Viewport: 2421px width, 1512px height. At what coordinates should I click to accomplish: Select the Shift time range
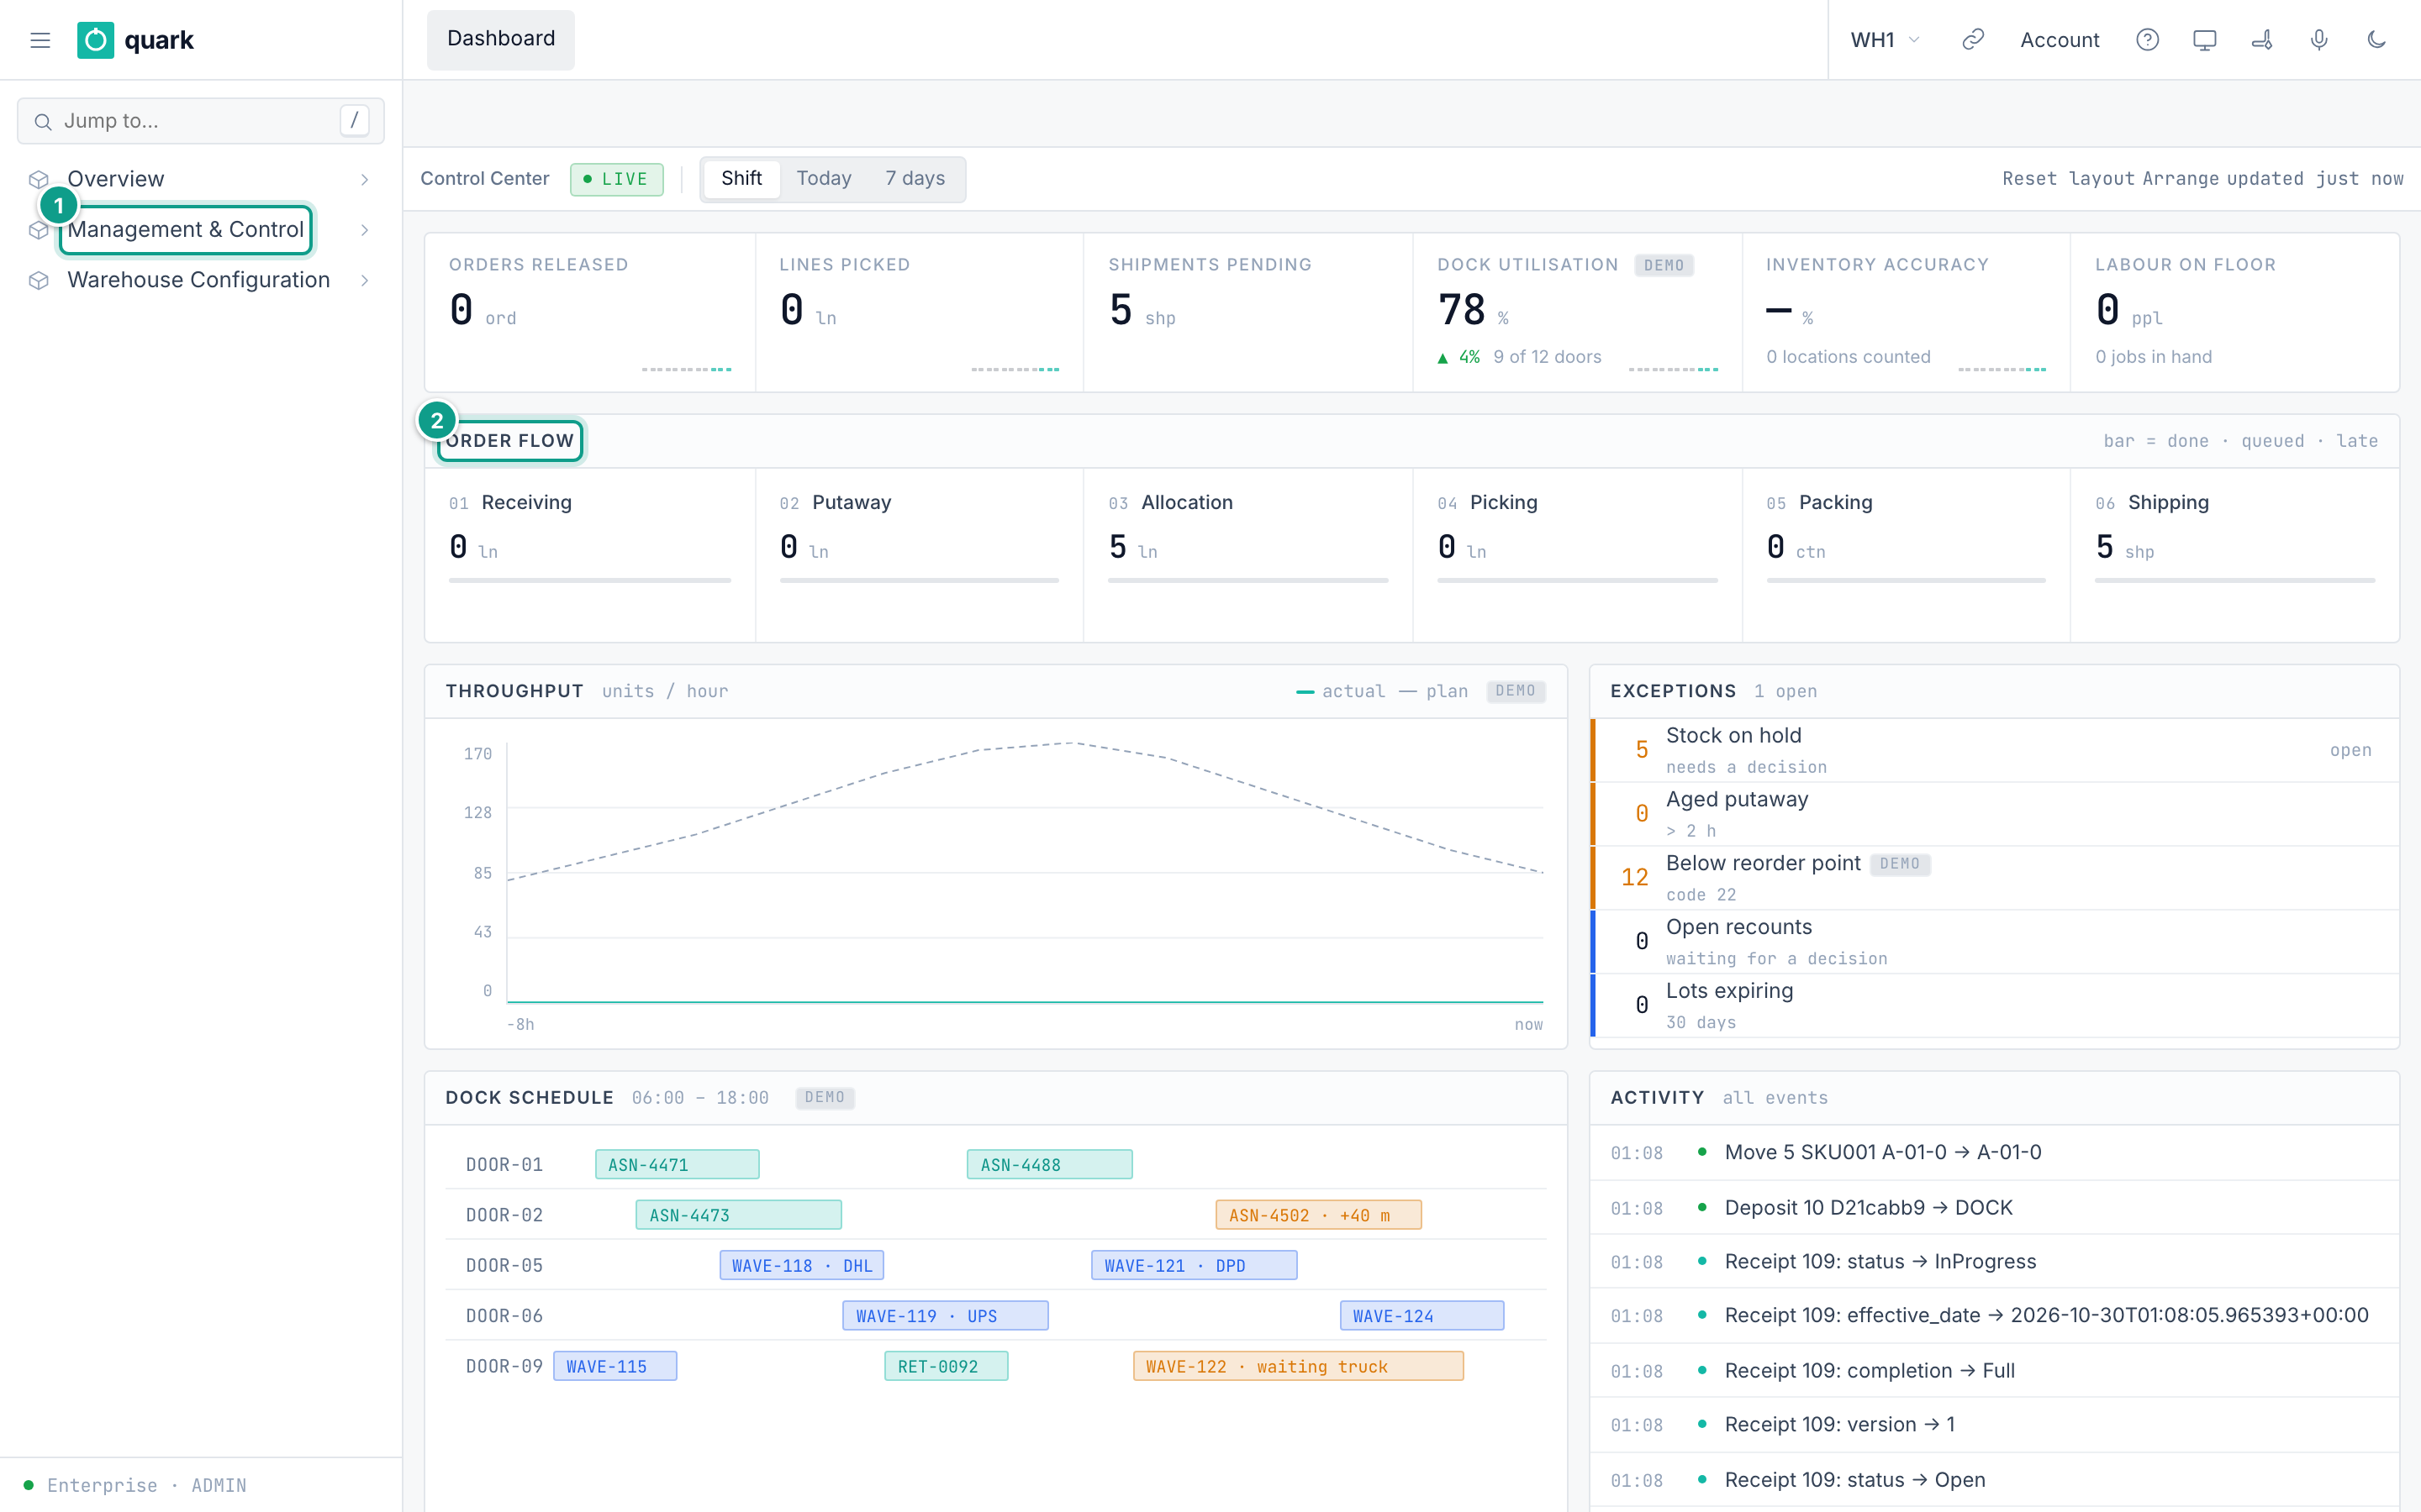(x=741, y=178)
